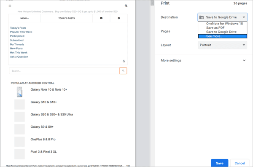The height and width of the screenshot is (167, 253).
Task: Toggle the dark mode moon icon
Action: (x=124, y=61)
